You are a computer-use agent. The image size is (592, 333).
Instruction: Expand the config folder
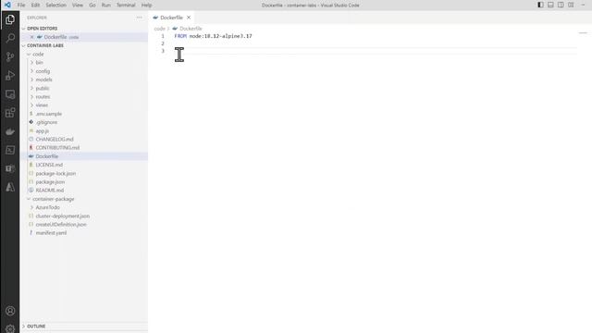[x=31, y=71]
